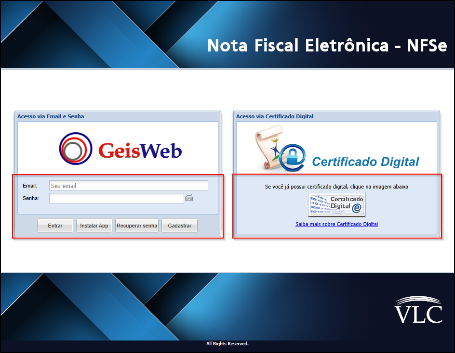455x353 pixels.
Task: Click the 'Acesso via Certificado Digital' heading
Action: pos(275,116)
